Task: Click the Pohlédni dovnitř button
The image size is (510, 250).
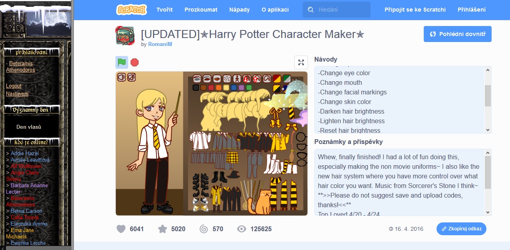Action: tap(457, 34)
